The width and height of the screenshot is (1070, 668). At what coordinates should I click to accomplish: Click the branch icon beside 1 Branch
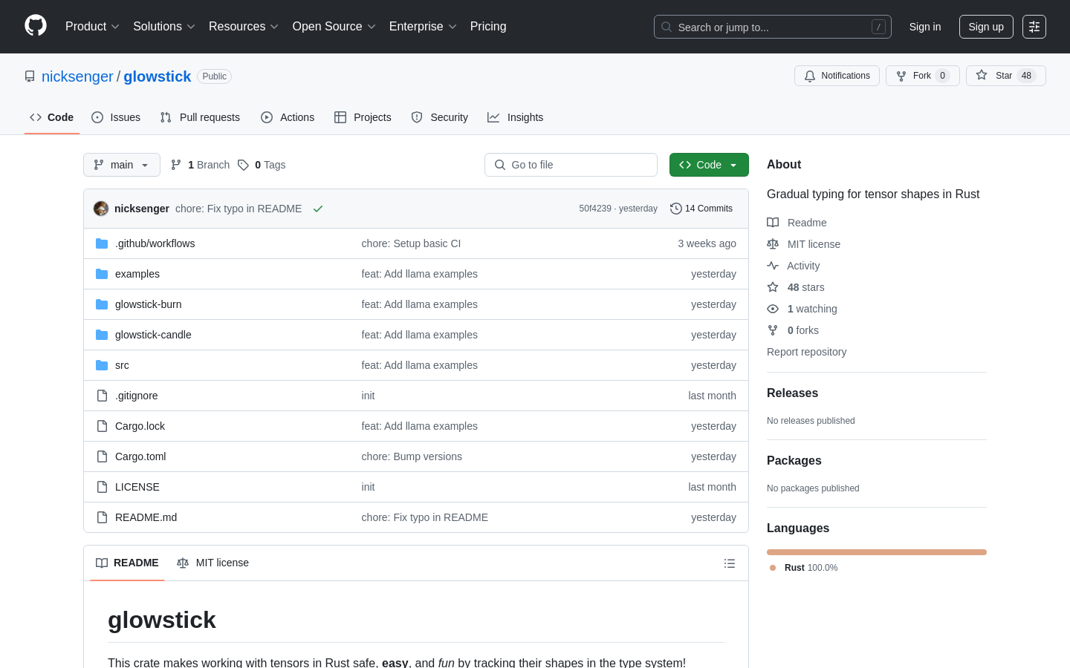click(176, 165)
